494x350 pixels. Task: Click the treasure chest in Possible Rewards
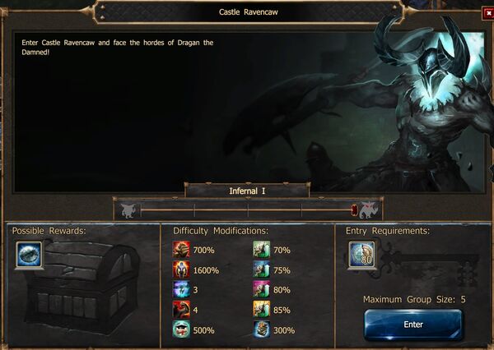(83, 286)
